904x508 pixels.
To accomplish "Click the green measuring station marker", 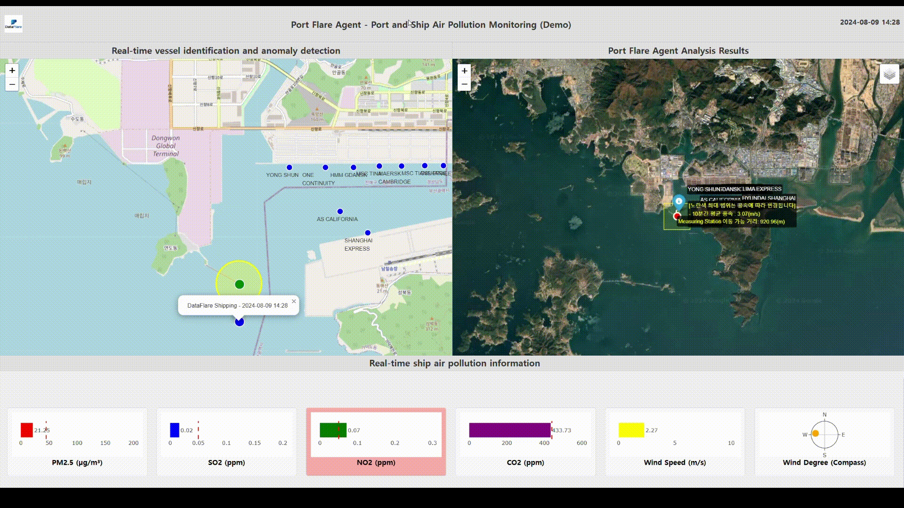I will [x=239, y=284].
